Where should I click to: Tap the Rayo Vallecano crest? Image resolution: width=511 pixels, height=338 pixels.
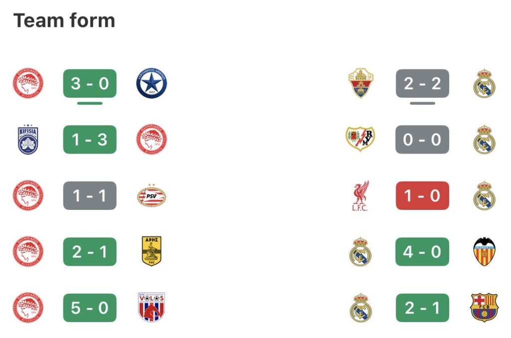click(x=361, y=140)
